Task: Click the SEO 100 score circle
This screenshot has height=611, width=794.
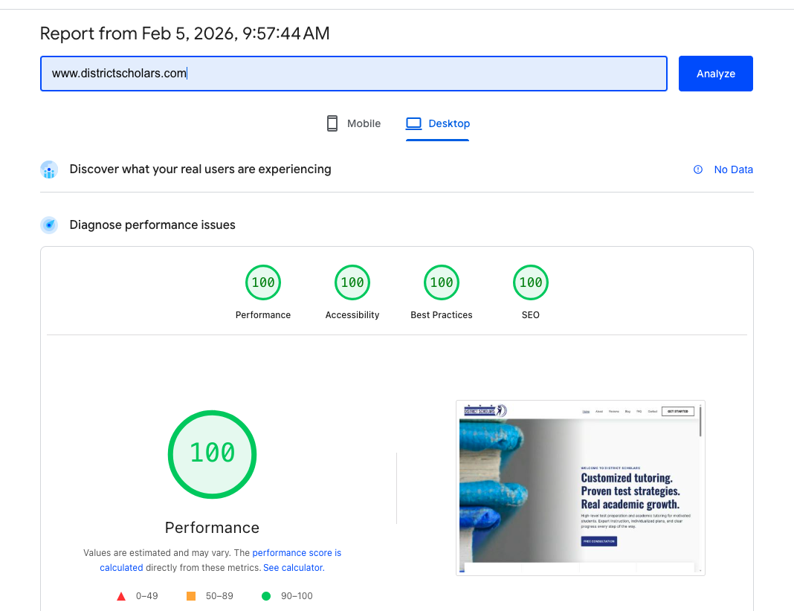Action: point(531,282)
